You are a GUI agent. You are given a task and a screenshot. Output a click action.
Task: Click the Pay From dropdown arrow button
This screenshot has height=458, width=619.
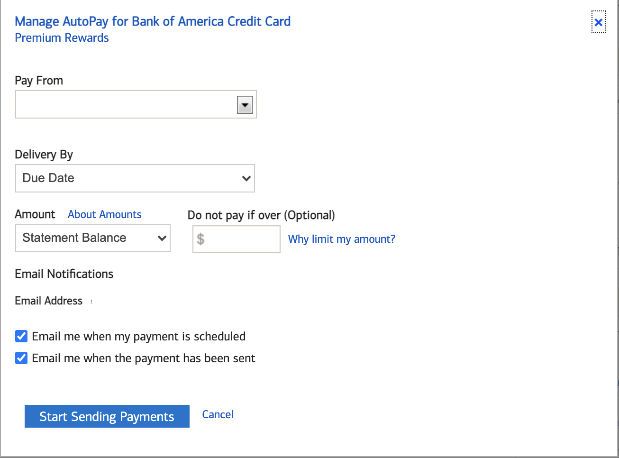click(x=245, y=105)
